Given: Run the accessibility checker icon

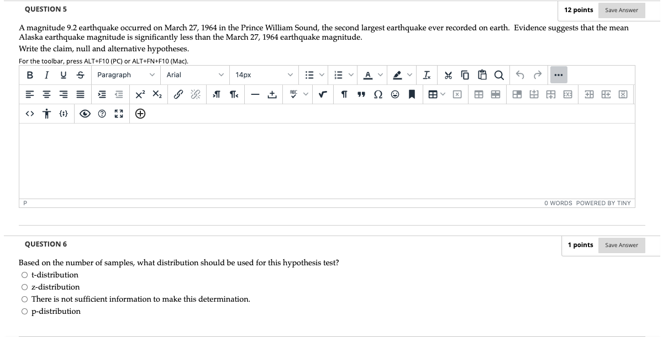Looking at the screenshot, I should click(x=47, y=114).
